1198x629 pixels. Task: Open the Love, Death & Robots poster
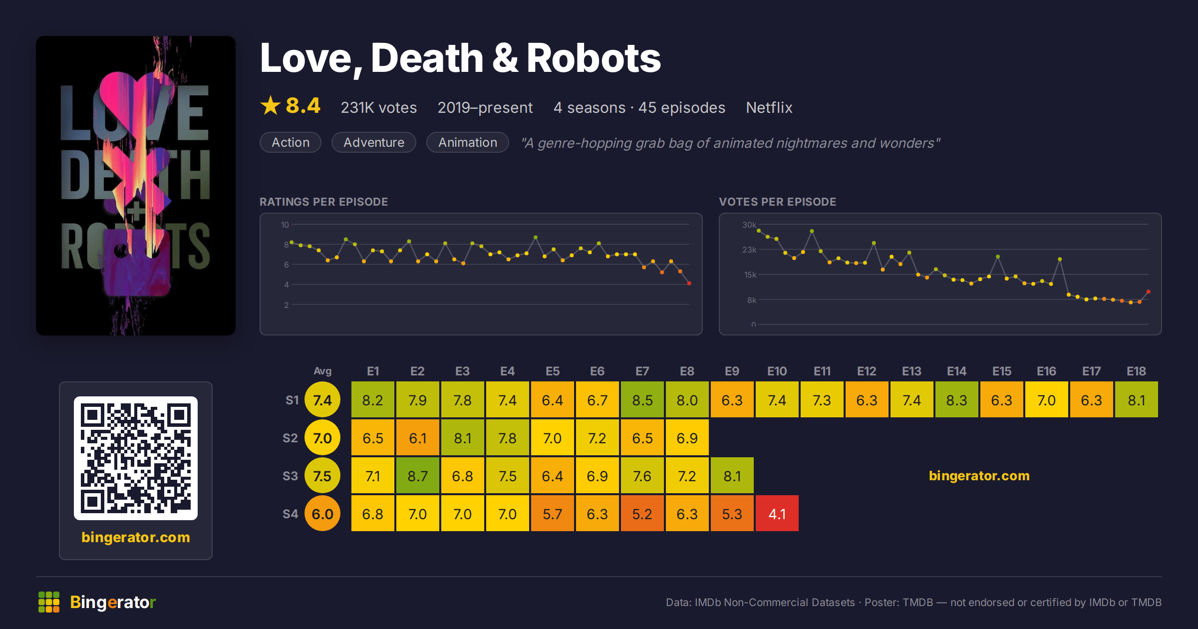136,186
